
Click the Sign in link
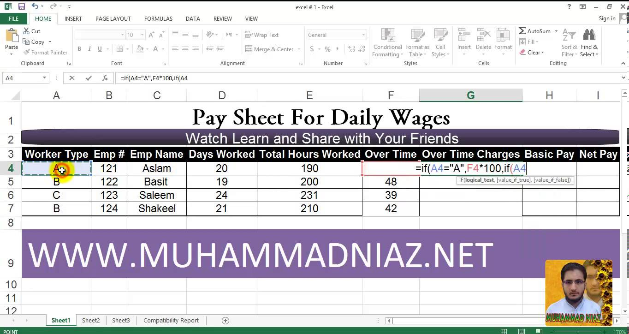pyautogui.click(x=606, y=18)
